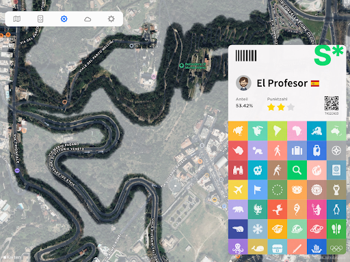Select the teal North America badge
Viewport: 350px width, 262px height.
point(258,131)
